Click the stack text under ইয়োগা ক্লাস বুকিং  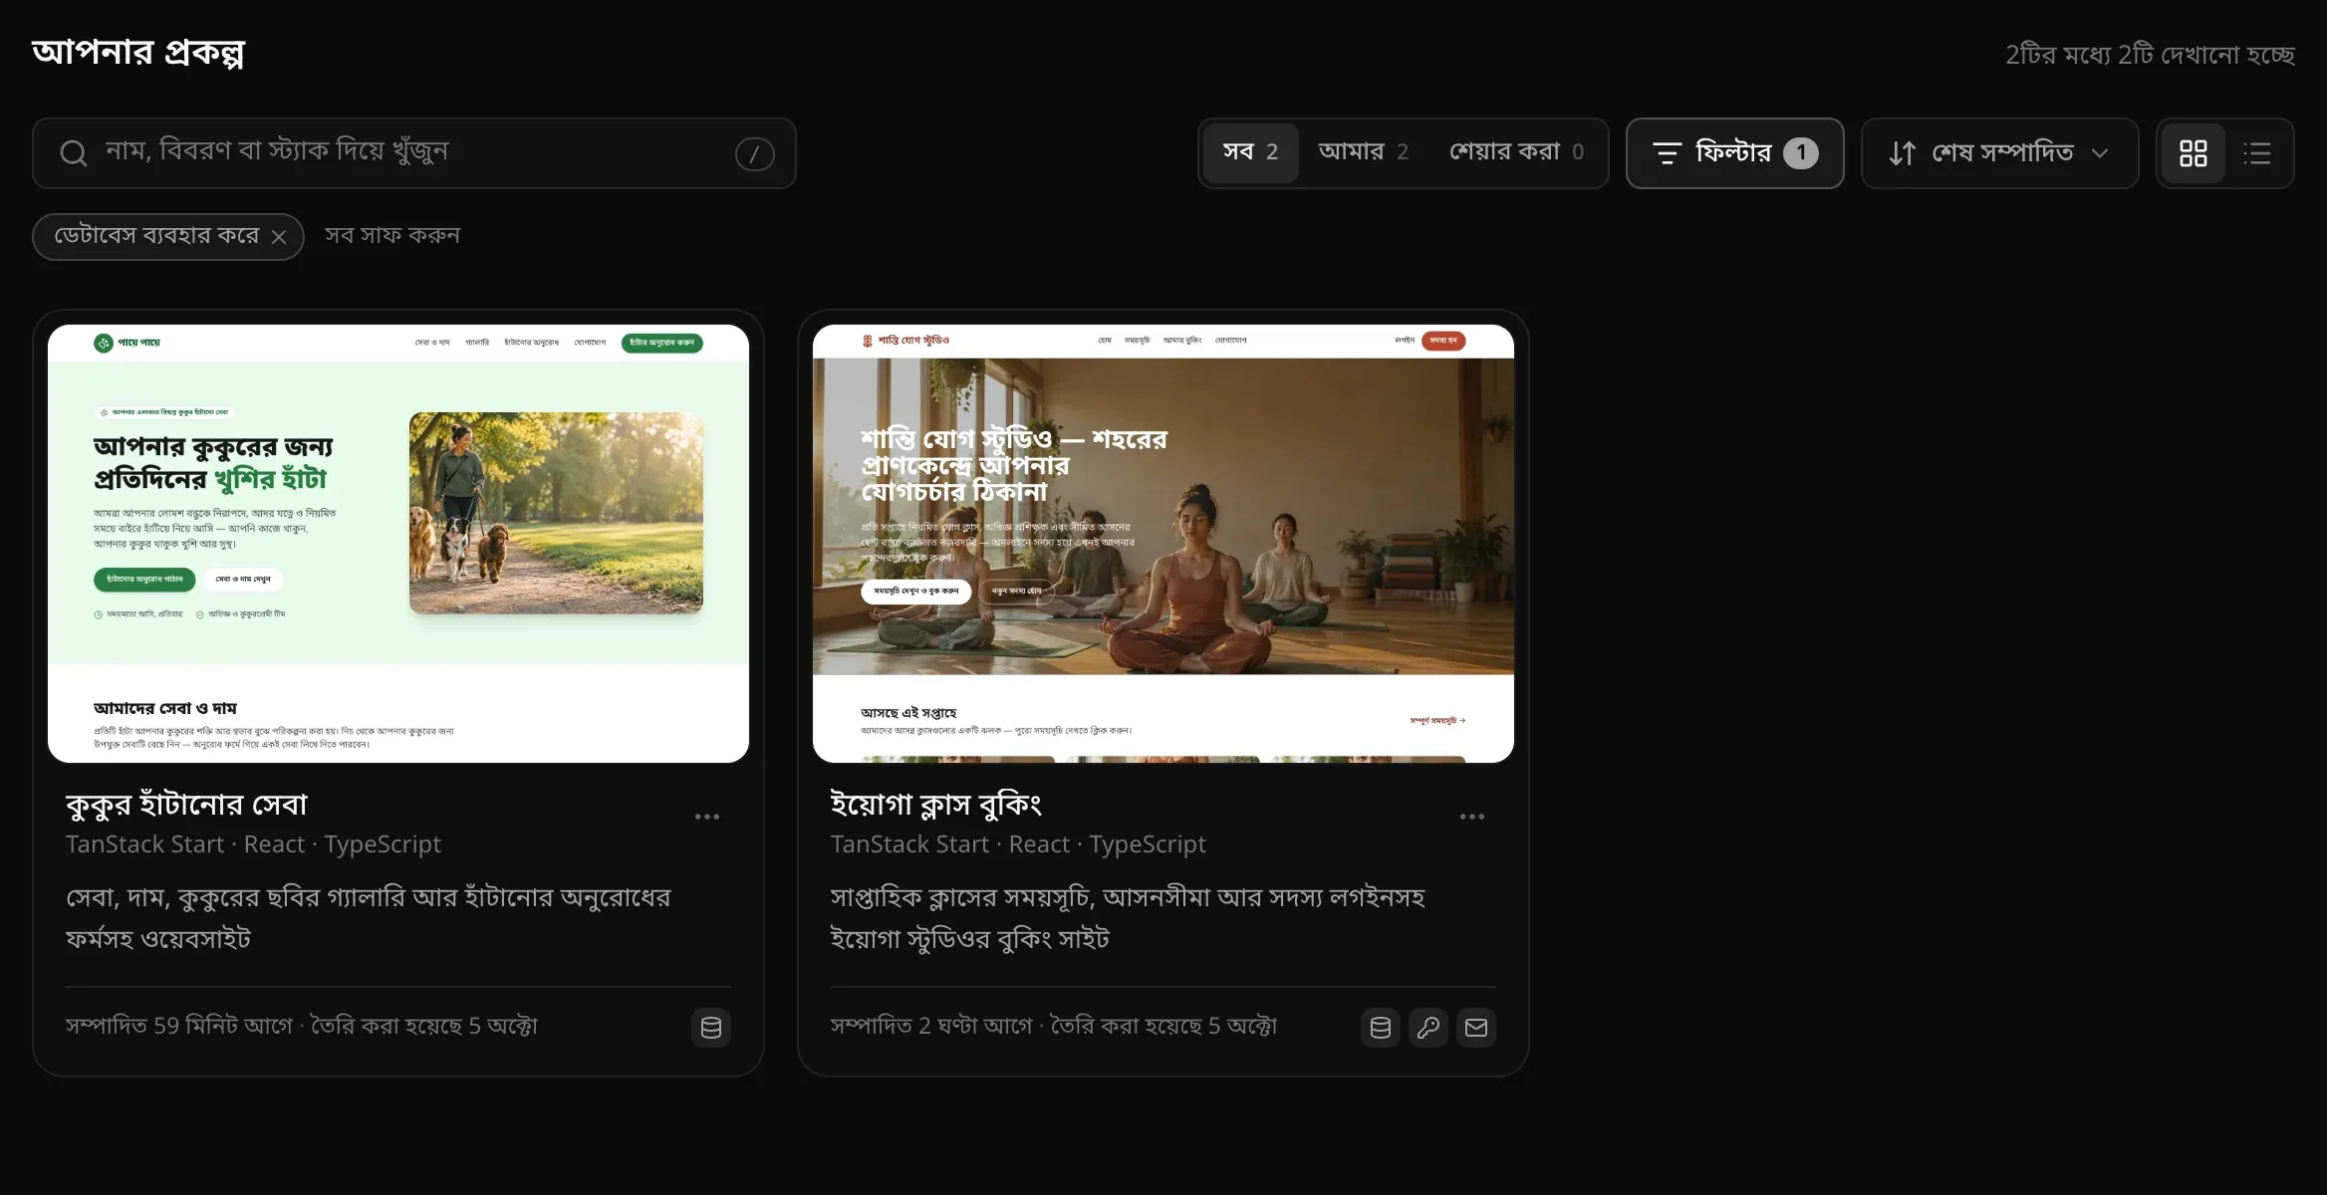tap(1018, 844)
